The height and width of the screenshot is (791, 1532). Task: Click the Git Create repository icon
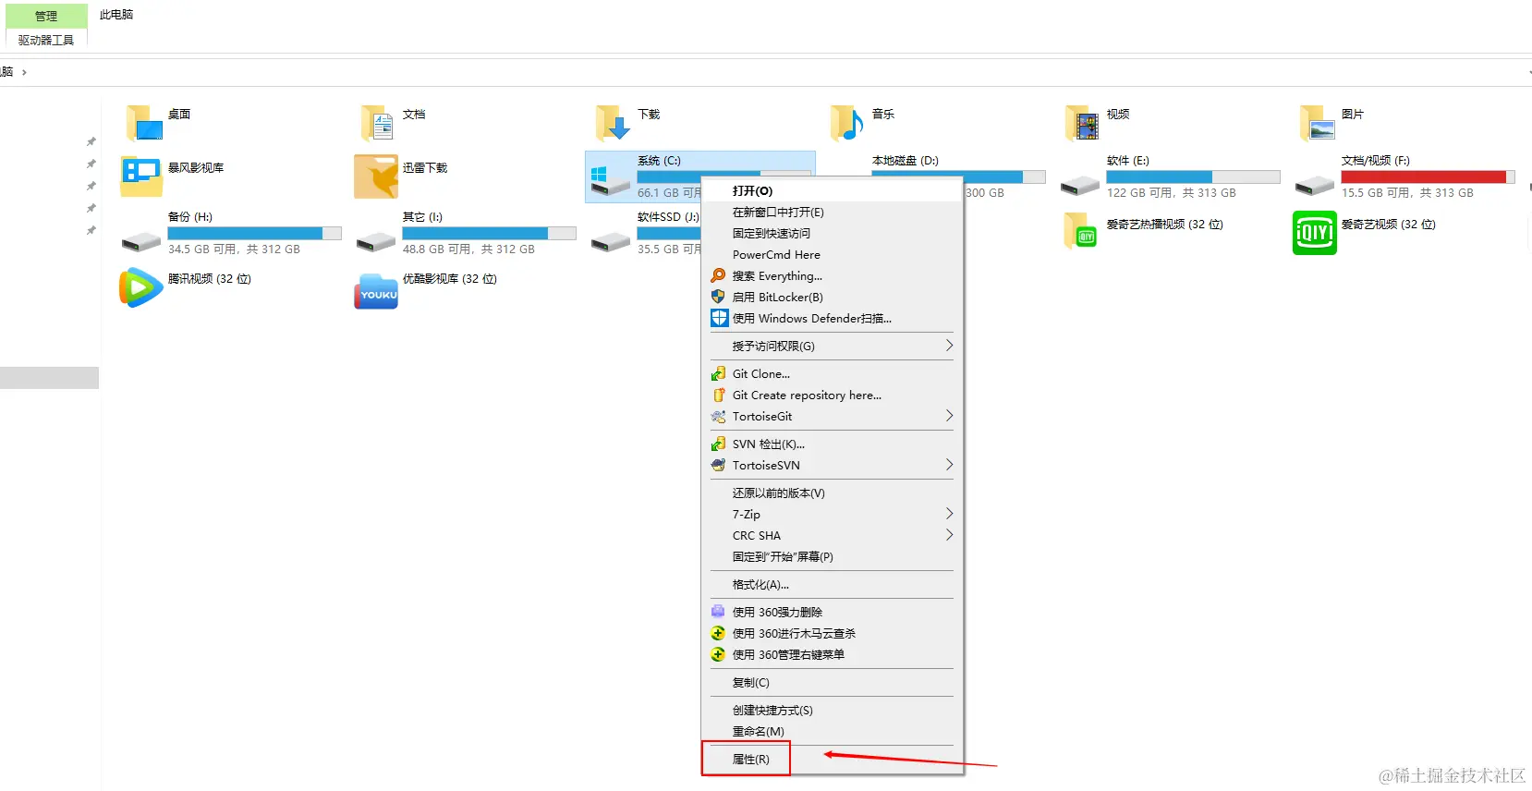(x=718, y=395)
